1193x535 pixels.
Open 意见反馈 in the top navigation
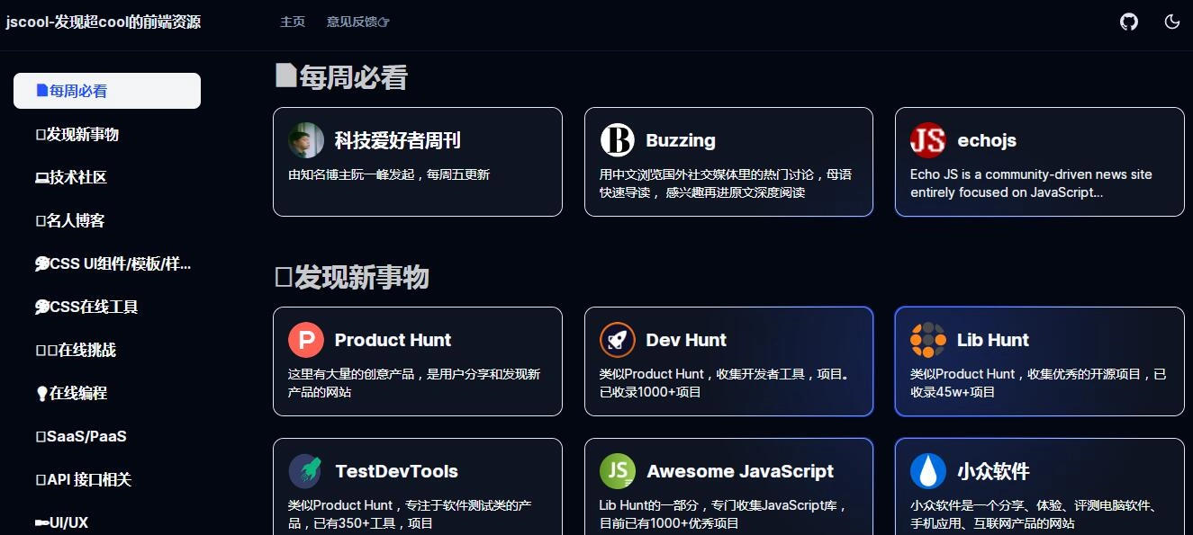click(358, 22)
